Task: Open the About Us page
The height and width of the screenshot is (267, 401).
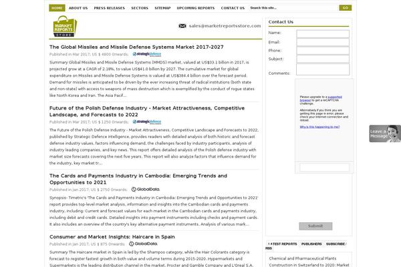Action: click(x=78, y=8)
